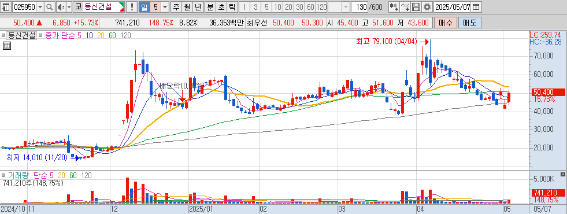This screenshot has height=214, width=567.
Task: Click the panel toggle icon left of stock code
Action: pos(6,6)
